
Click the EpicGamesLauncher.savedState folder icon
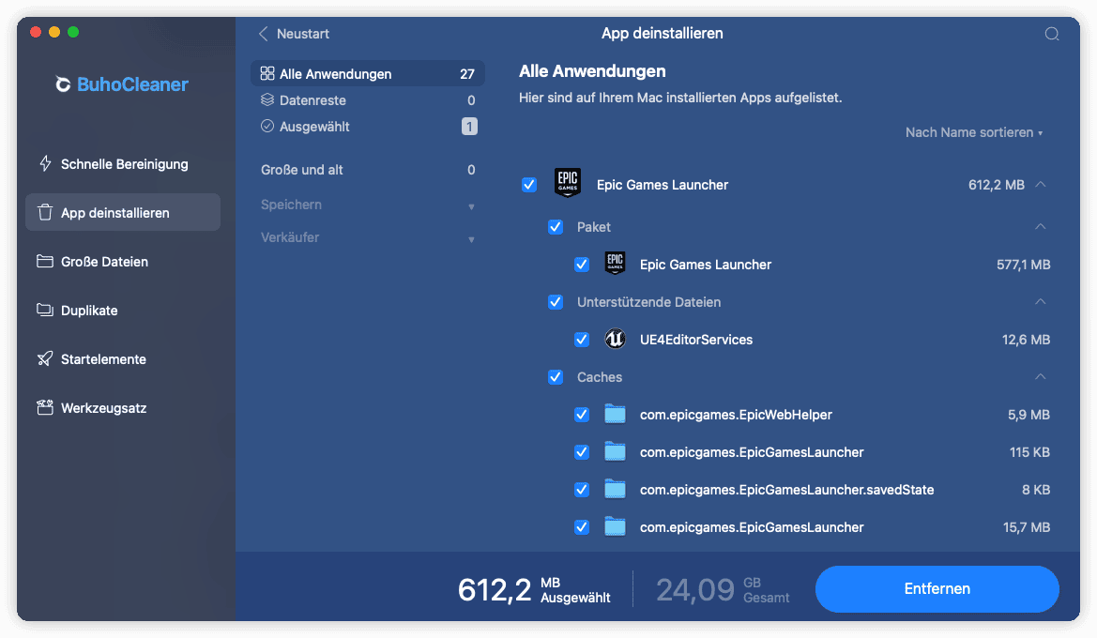[x=615, y=489]
